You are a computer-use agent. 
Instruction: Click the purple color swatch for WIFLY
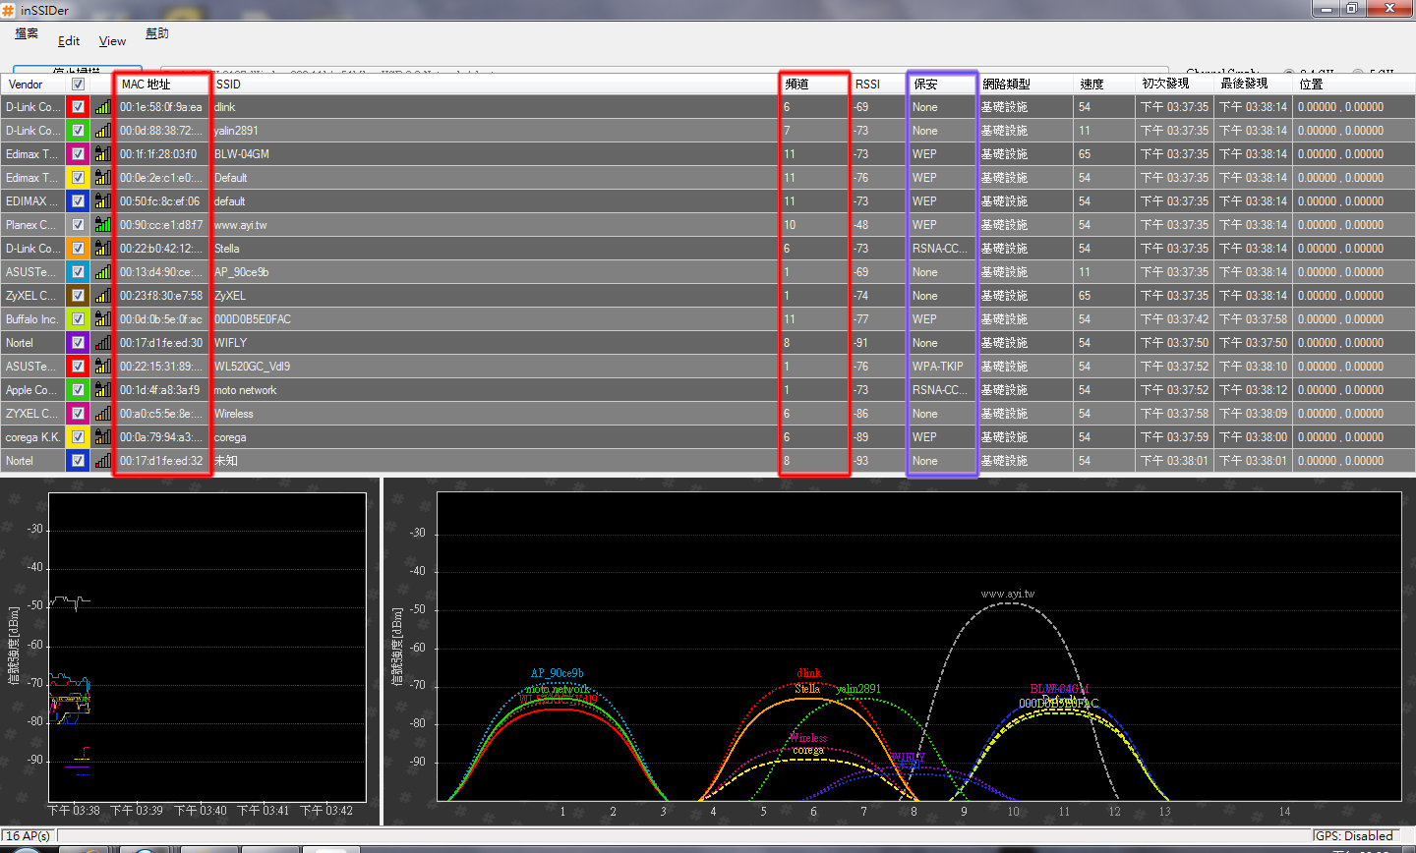click(x=78, y=343)
